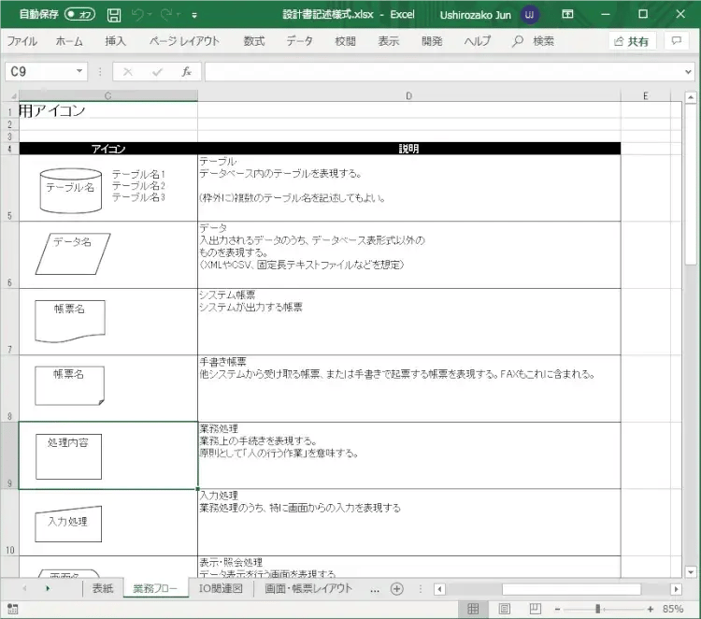The image size is (701, 619).
Task: Add a new sheet with plus icon
Action: click(396, 589)
